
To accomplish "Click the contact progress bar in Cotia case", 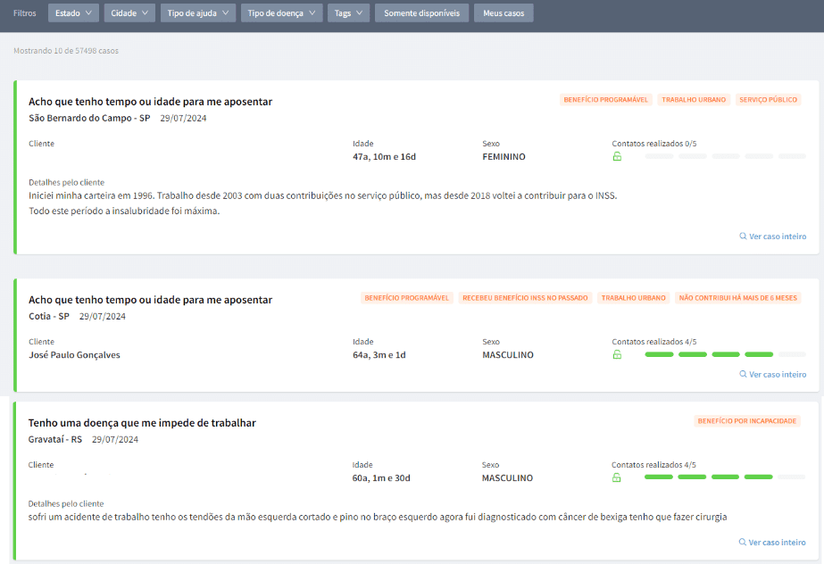I will [x=725, y=355].
